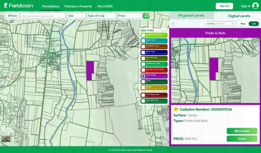
Task: Open My LANDS menu item
Action: (x=105, y=6)
